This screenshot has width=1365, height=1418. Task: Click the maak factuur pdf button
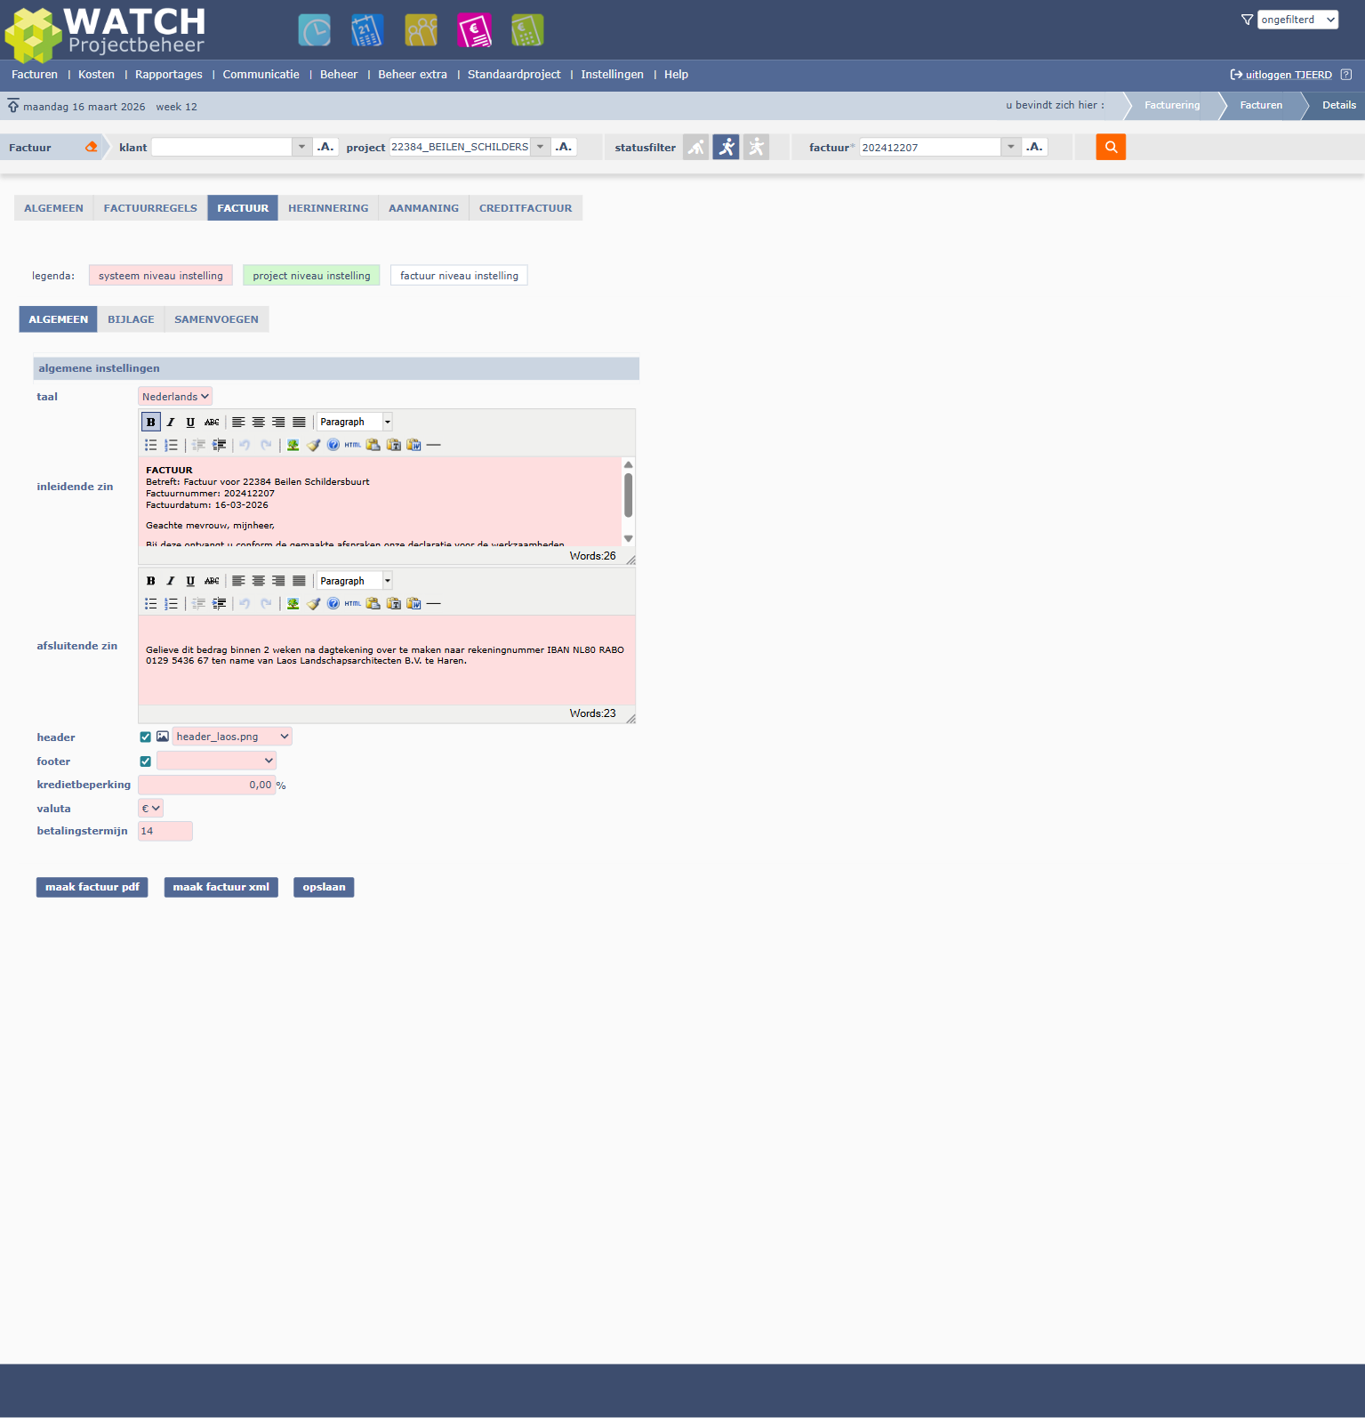coord(92,887)
